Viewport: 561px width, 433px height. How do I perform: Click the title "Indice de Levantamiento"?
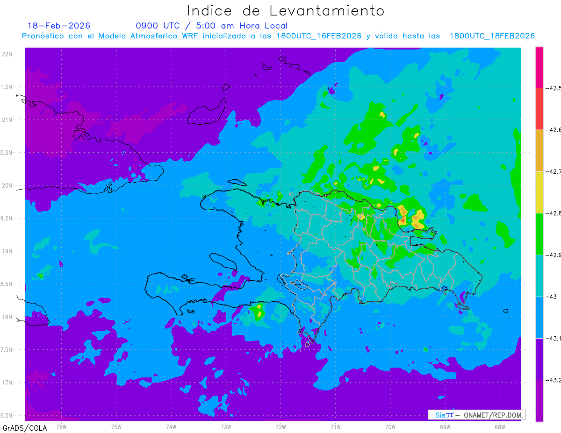(286, 10)
